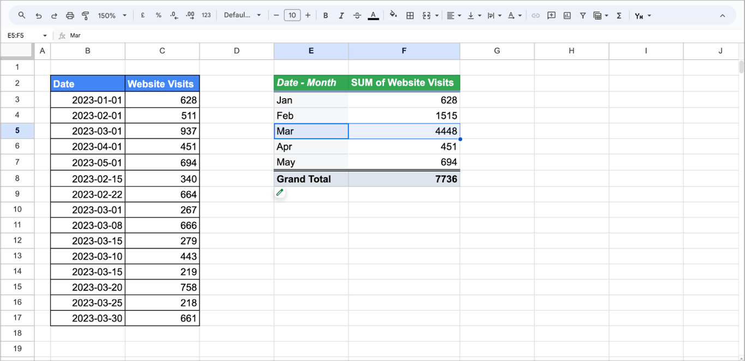Toggle bold formatting

pos(326,15)
